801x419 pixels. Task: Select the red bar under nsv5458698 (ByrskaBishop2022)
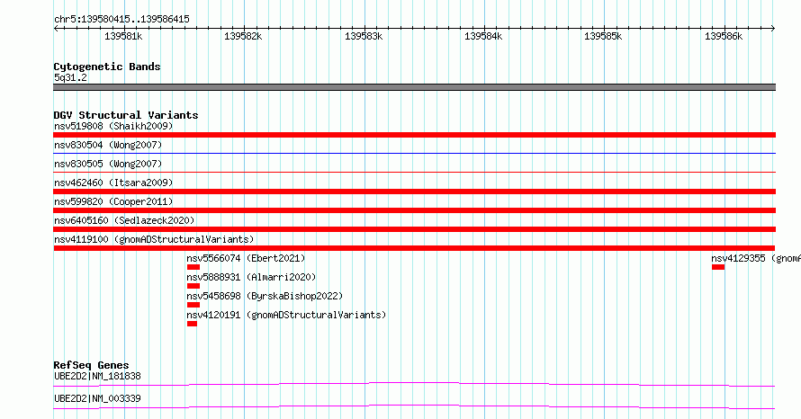193,305
